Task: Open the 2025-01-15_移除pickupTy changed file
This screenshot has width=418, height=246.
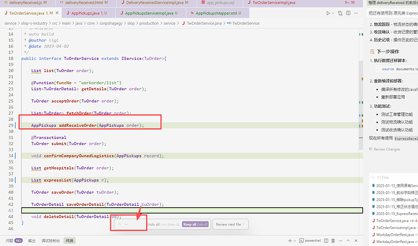Action: tap(394, 199)
